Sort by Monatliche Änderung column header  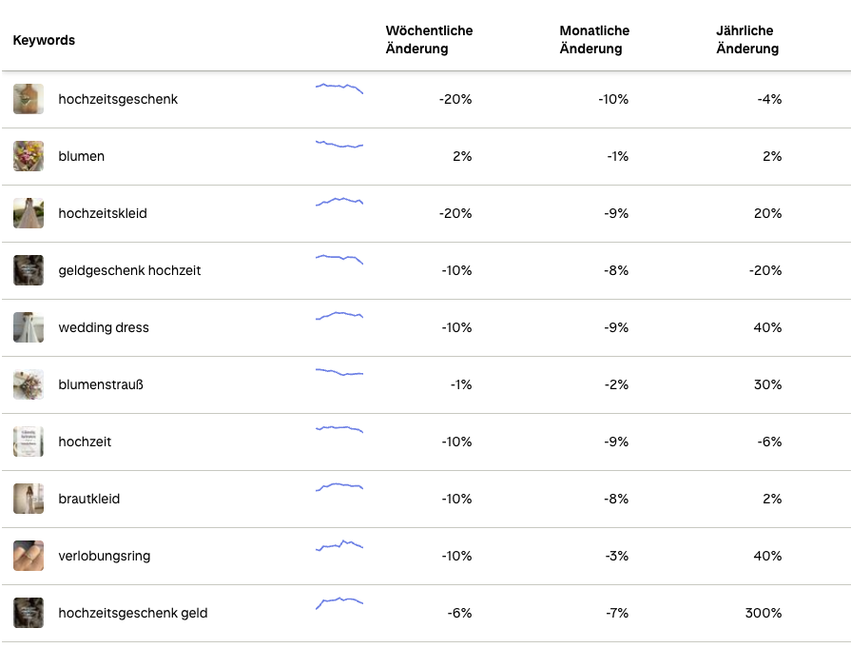click(x=594, y=40)
